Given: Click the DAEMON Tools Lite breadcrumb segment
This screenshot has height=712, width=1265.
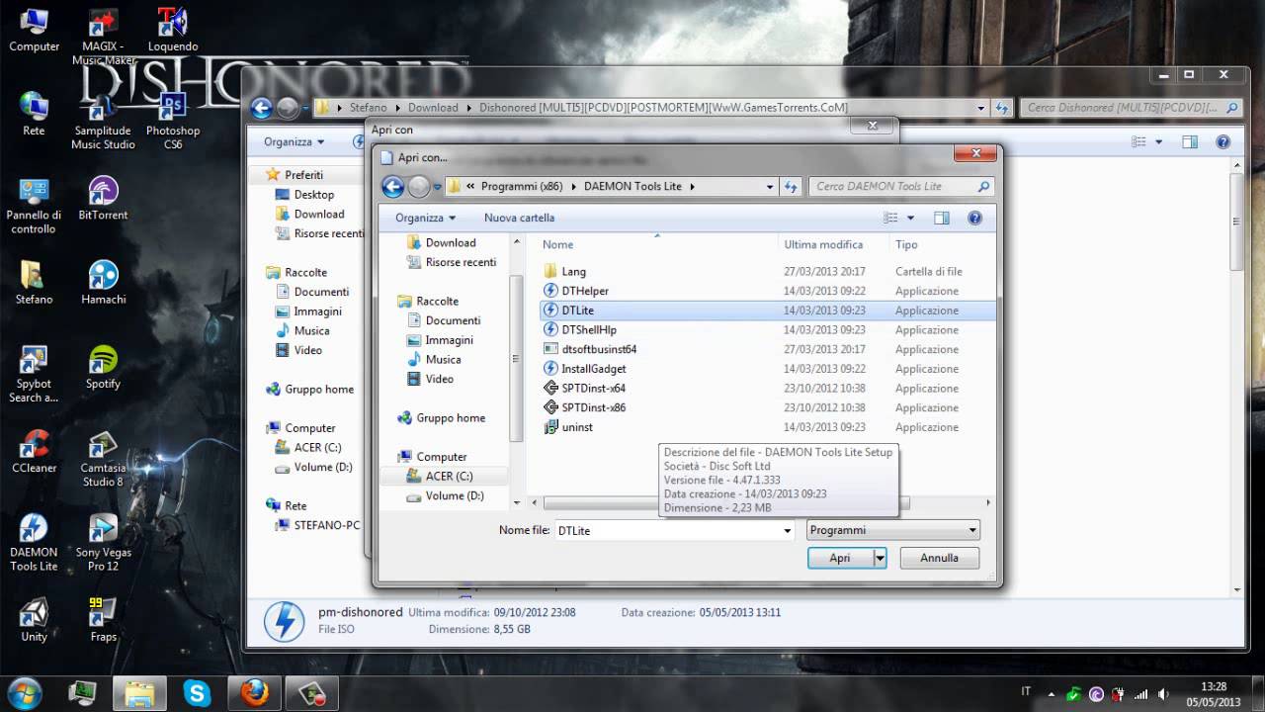Looking at the screenshot, I should tap(632, 186).
